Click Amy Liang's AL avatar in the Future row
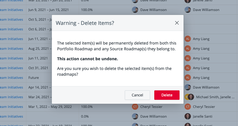 (x=188, y=78)
